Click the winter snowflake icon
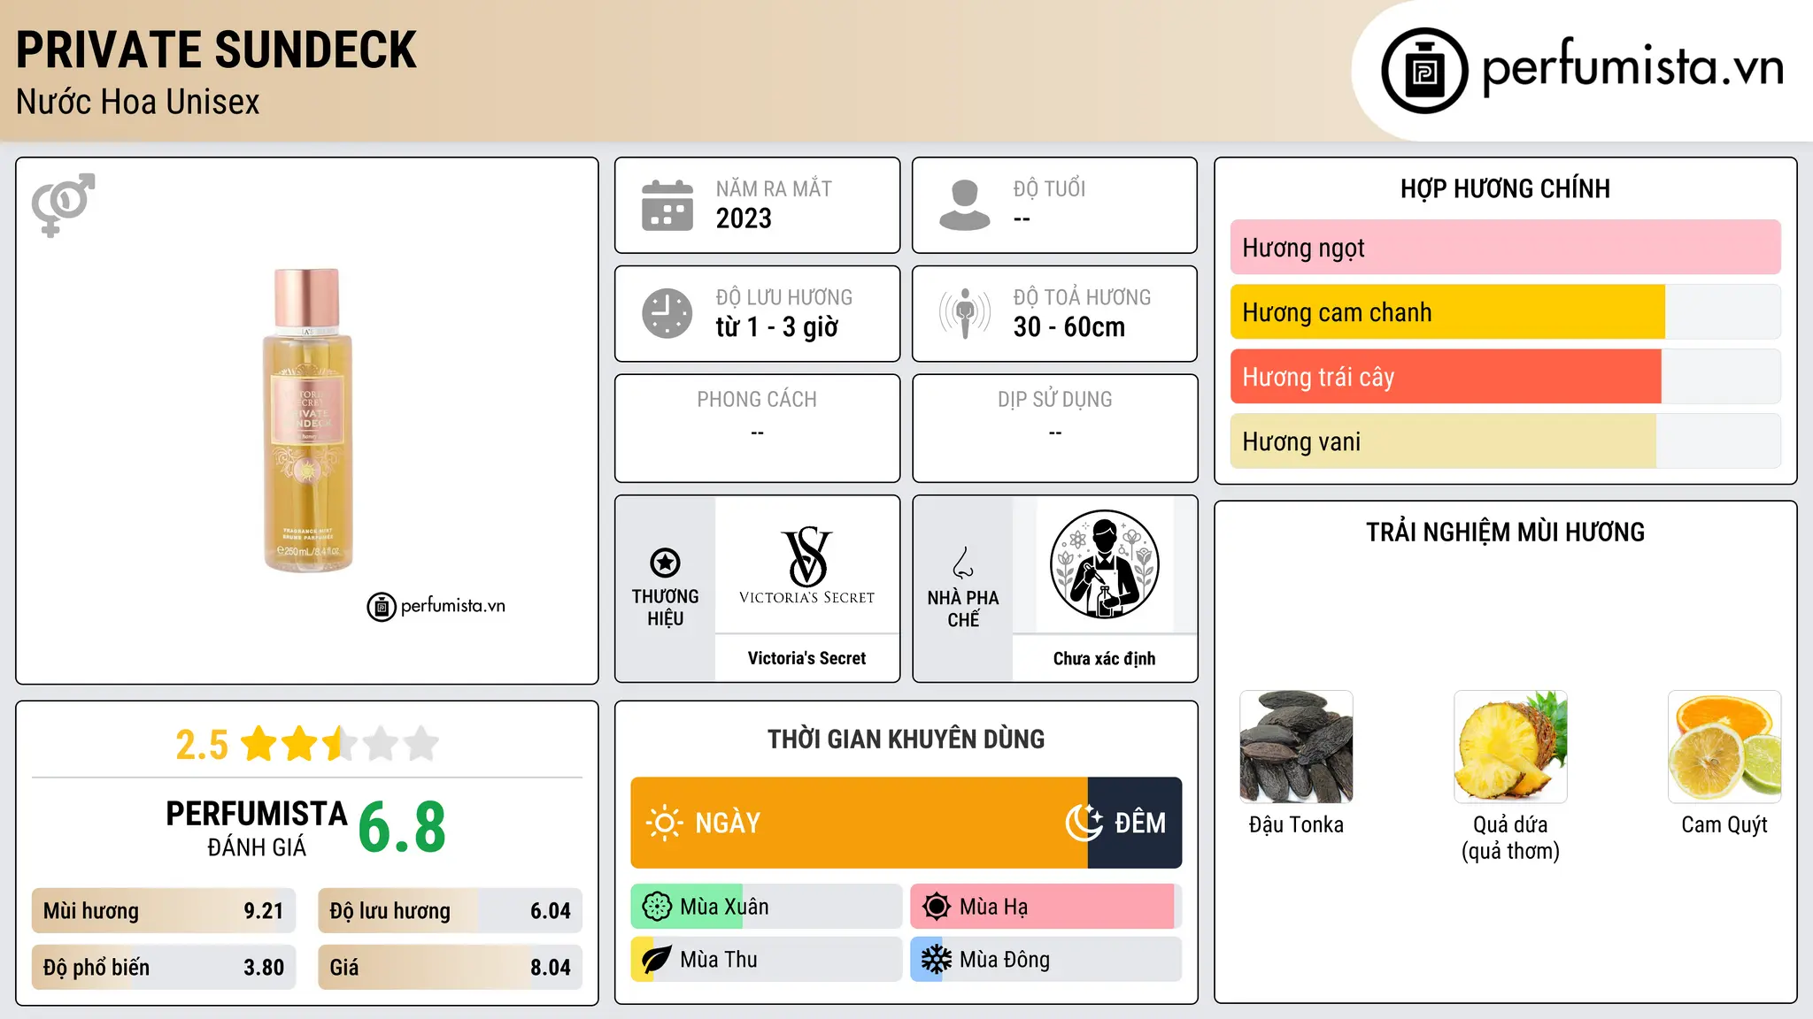The width and height of the screenshot is (1813, 1019). pyautogui.click(x=937, y=960)
